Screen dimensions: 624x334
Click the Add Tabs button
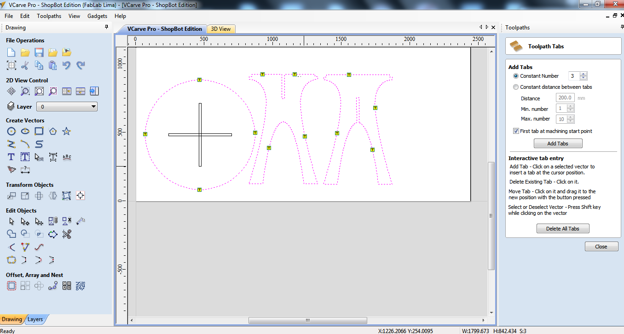[558, 144]
